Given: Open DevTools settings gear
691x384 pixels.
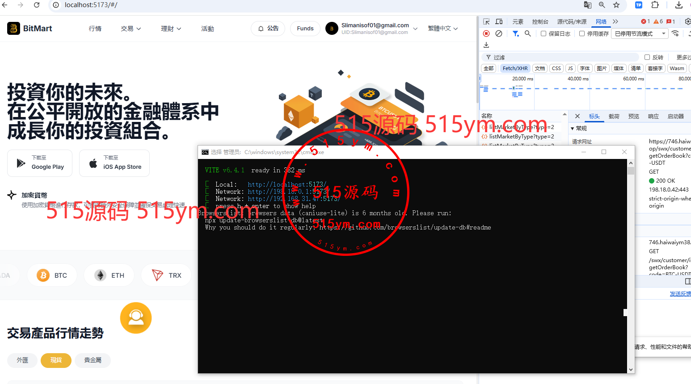Looking at the screenshot, I should [688, 21].
